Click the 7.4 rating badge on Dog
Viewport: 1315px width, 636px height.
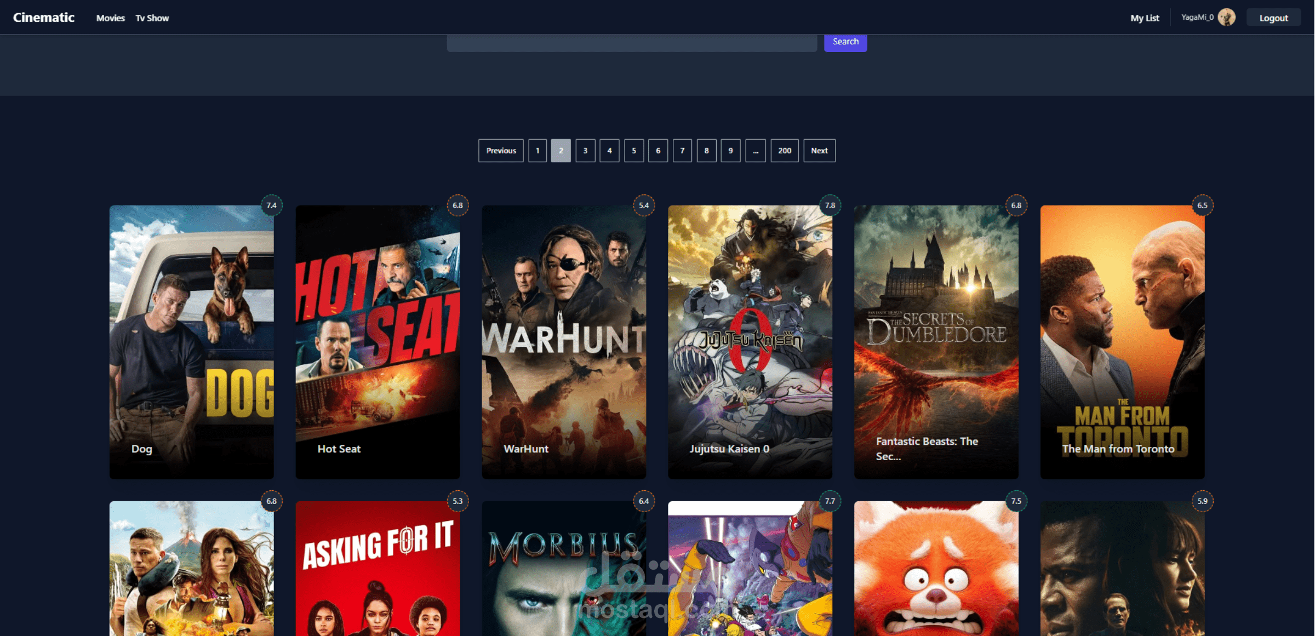(x=271, y=205)
